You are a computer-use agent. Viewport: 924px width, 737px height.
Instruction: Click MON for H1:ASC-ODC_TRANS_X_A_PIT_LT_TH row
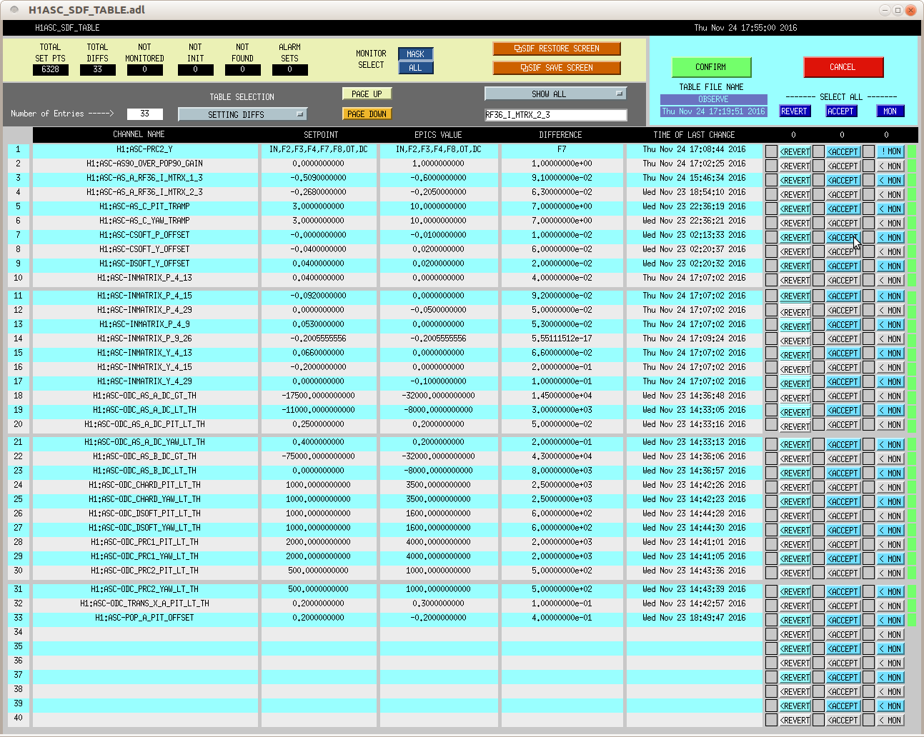[890, 606]
